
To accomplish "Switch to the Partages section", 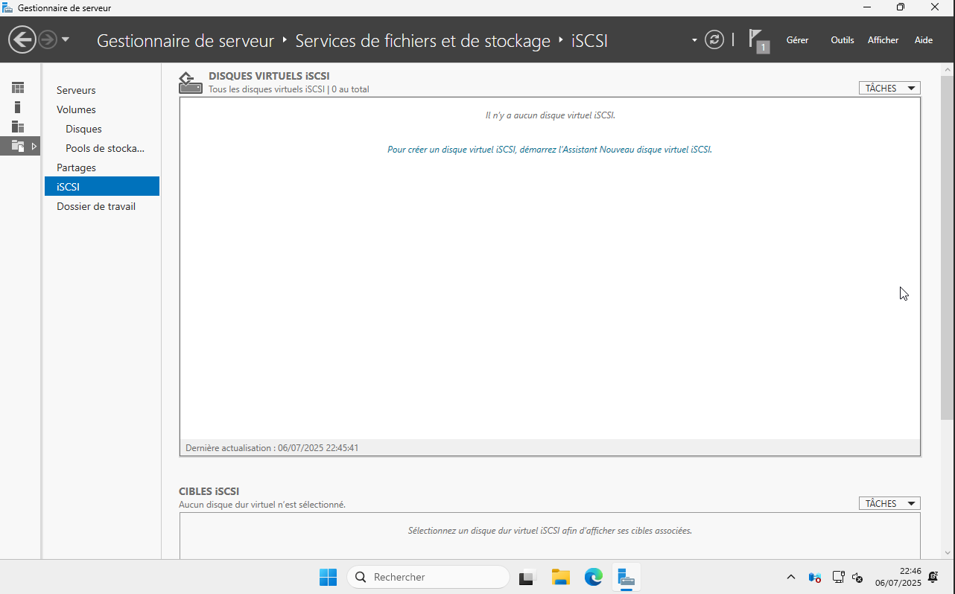I will tap(76, 167).
